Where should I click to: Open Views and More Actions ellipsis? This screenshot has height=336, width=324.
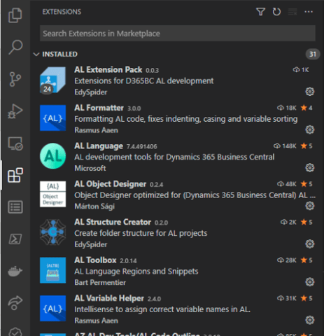(x=309, y=12)
